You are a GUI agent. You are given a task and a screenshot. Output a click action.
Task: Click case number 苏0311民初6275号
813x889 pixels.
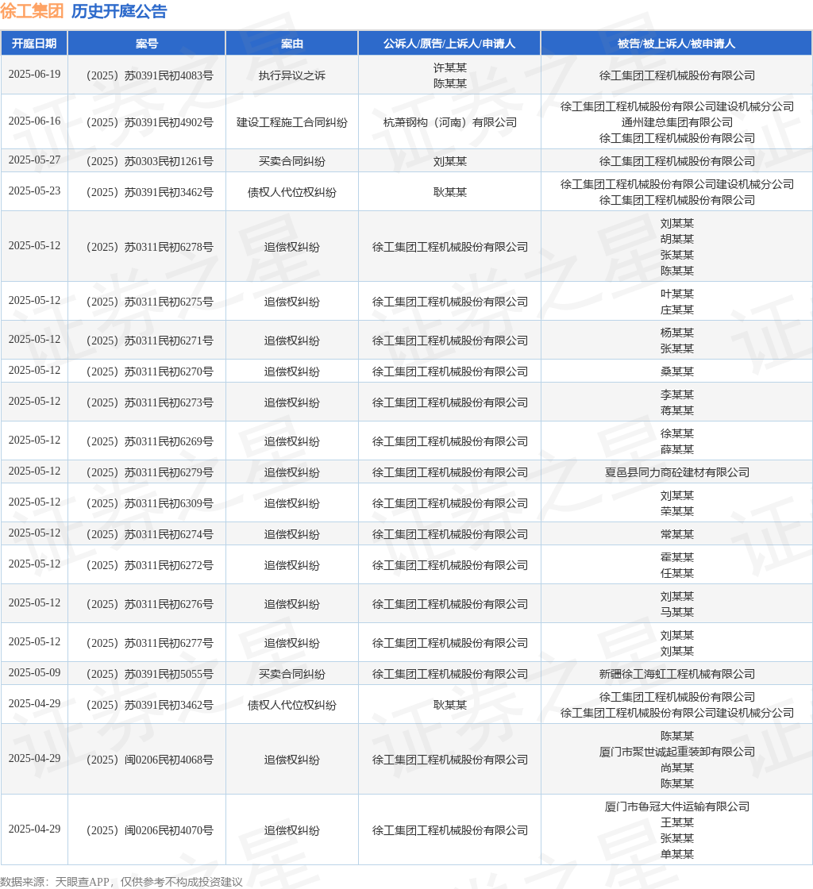click(x=150, y=302)
